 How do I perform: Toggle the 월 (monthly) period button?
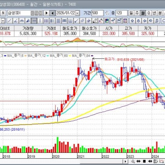coord(143,13)
